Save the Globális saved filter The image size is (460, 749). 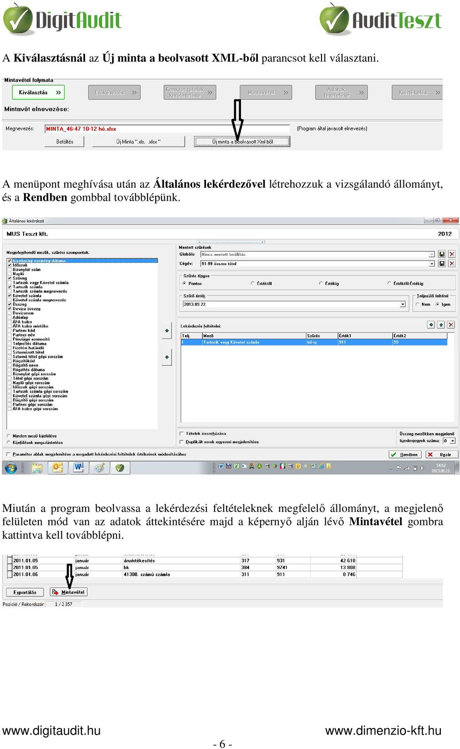pos(442,254)
